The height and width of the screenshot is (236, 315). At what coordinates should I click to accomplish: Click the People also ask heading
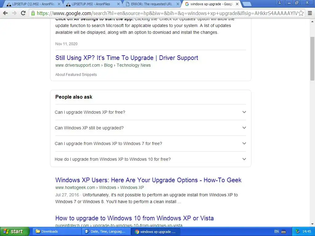[74, 97]
